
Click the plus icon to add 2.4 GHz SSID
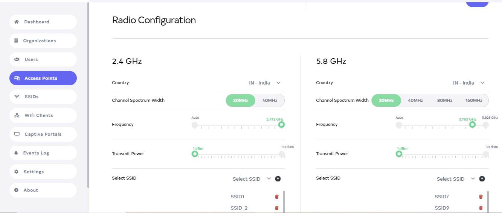[278, 179]
